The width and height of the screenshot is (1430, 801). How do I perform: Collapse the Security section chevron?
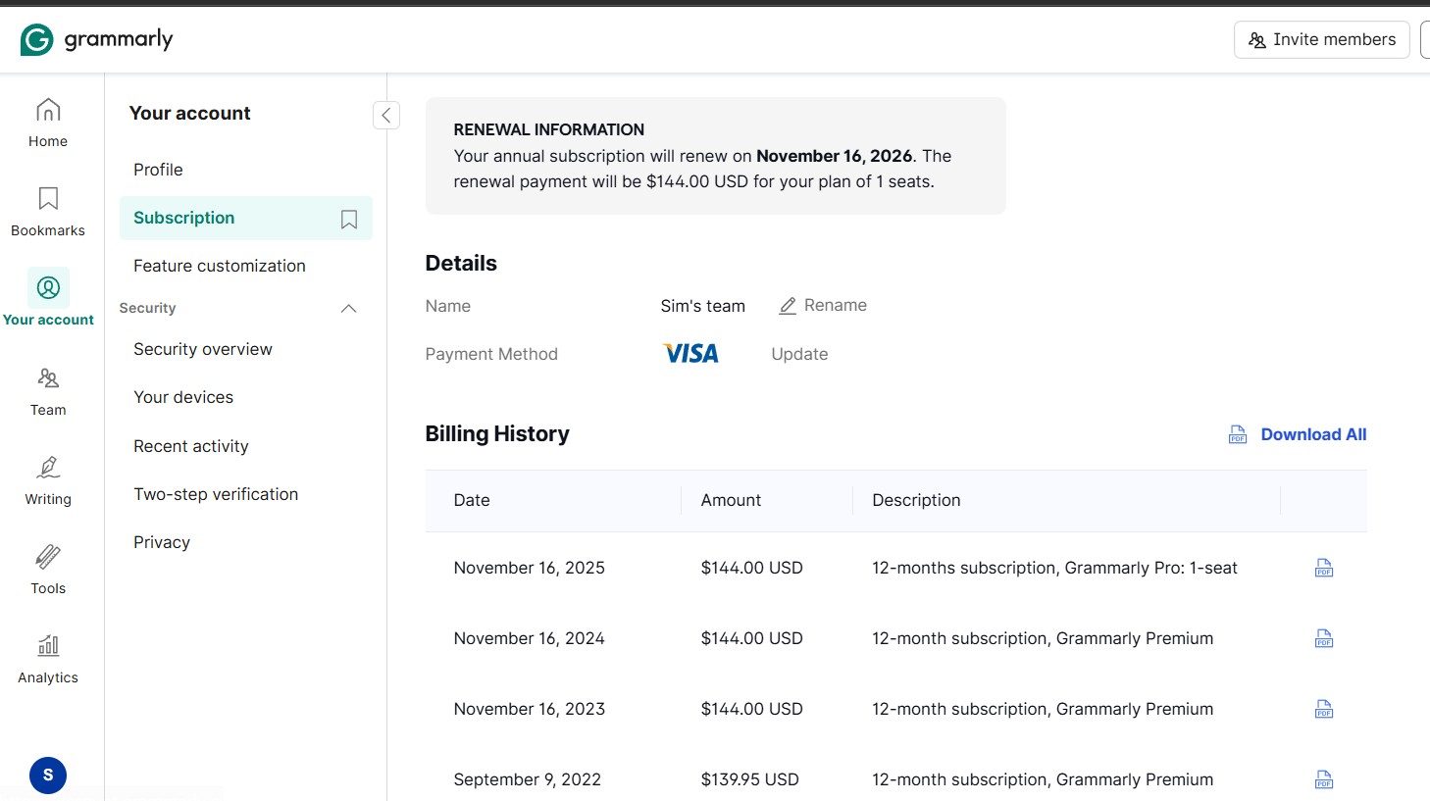click(x=348, y=309)
